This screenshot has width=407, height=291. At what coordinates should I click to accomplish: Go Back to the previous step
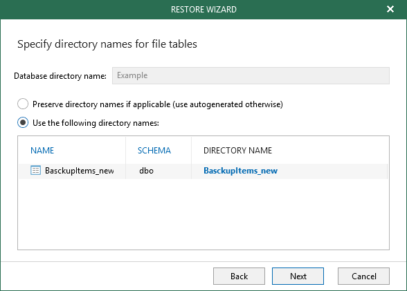(239, 276)
